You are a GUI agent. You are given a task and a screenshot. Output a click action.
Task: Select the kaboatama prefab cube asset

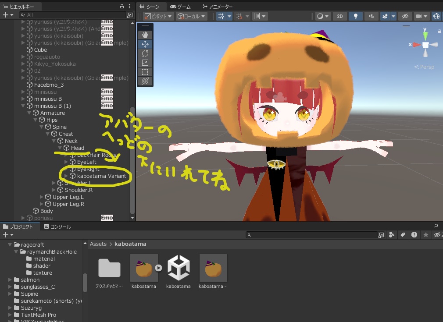[178, 268]
